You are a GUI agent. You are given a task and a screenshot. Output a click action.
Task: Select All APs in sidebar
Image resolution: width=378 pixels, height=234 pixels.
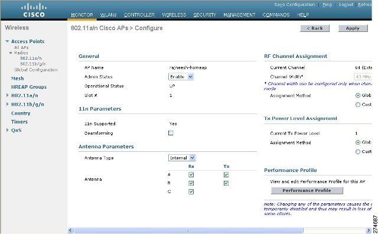[21, 47]
